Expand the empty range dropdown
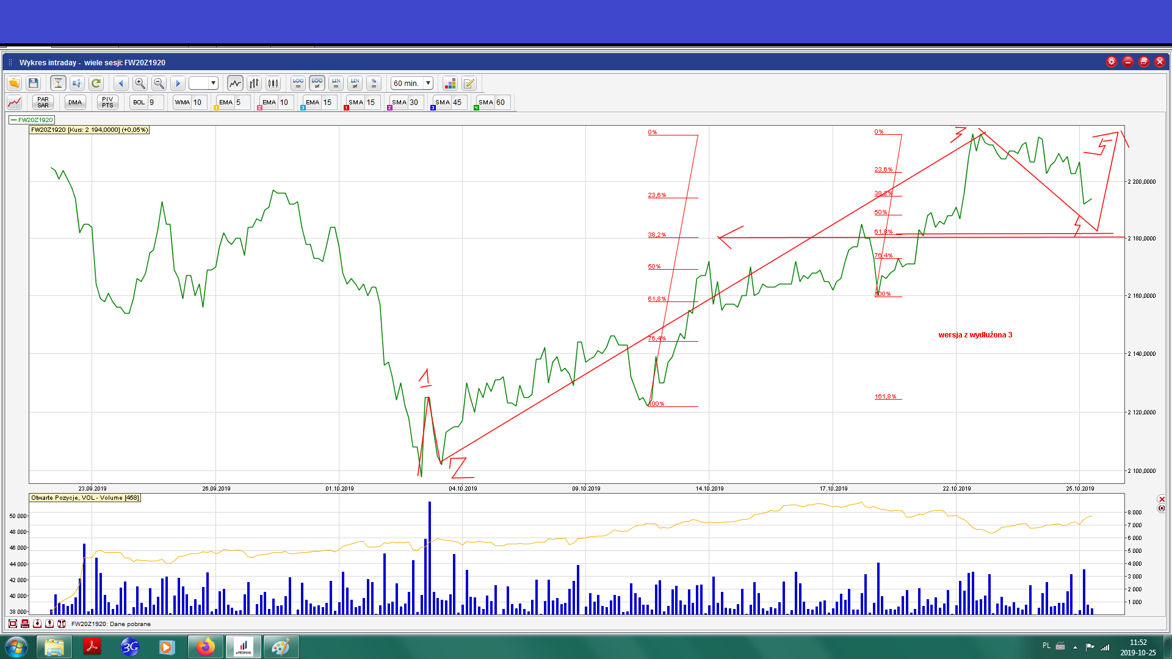 213,83
